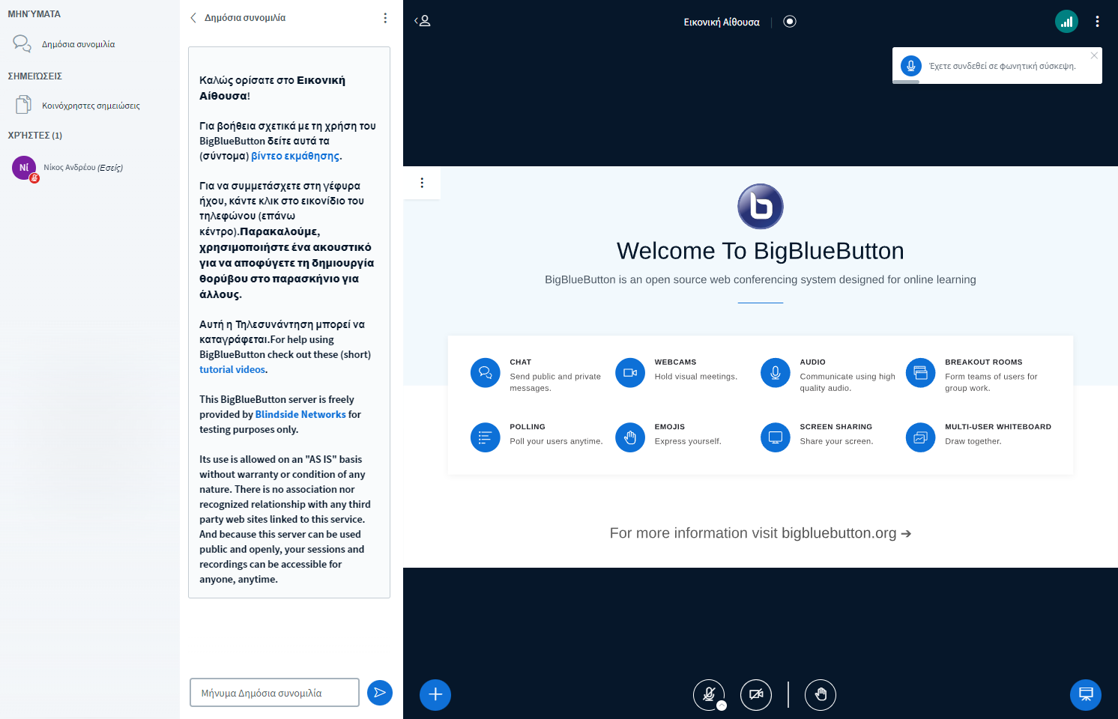Click the microphone icon in the notification
Screen dimensions: 1118x719
911,66
